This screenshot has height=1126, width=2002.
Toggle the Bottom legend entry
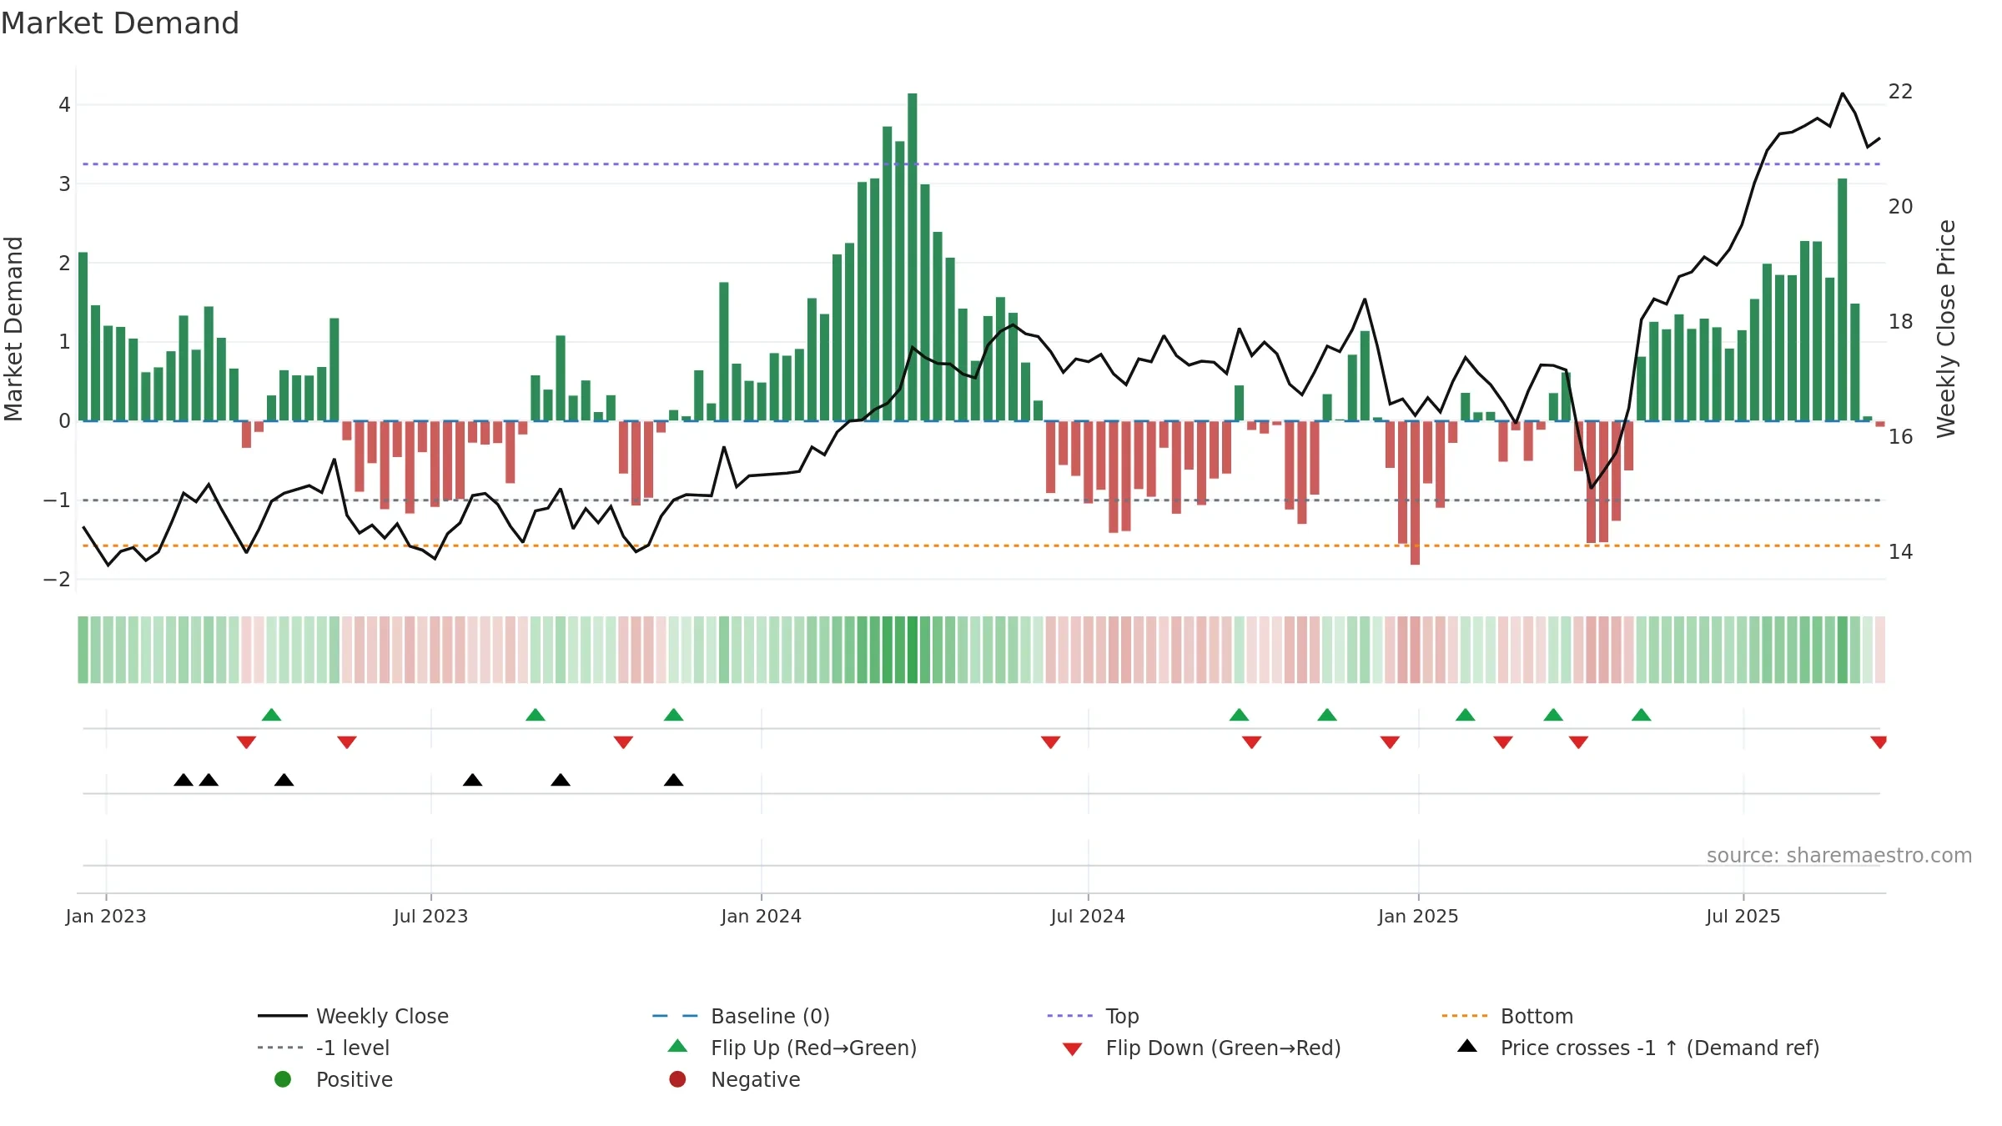click(1507, 1016)
